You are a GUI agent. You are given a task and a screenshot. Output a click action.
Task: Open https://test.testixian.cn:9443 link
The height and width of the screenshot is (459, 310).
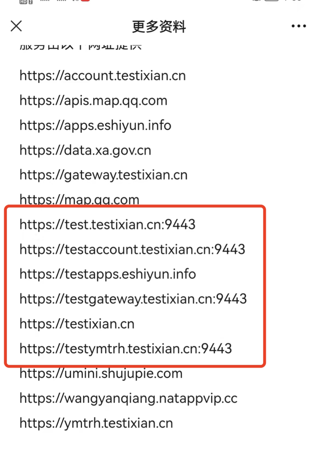tap(107, 225)
